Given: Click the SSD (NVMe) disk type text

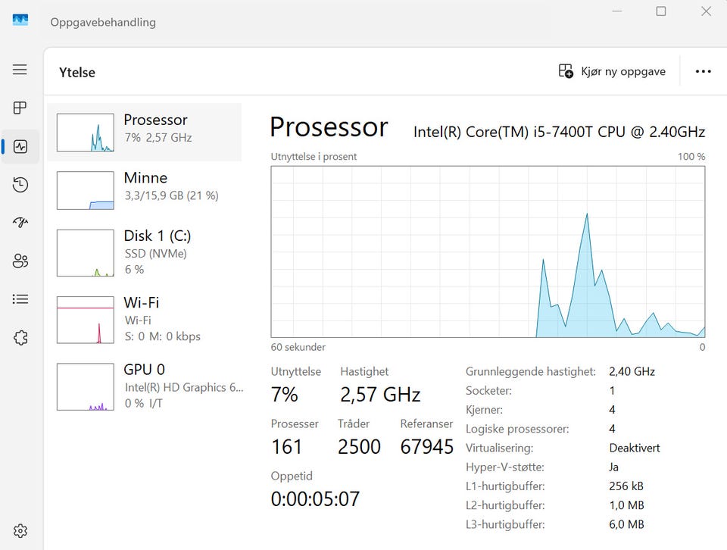Looking at the screenshot, I should coord(156,254).
